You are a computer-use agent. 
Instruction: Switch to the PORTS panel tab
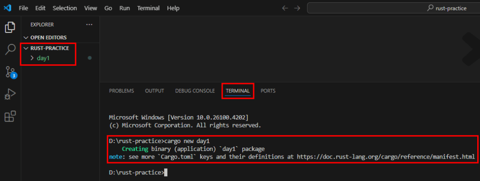point(268,91)
